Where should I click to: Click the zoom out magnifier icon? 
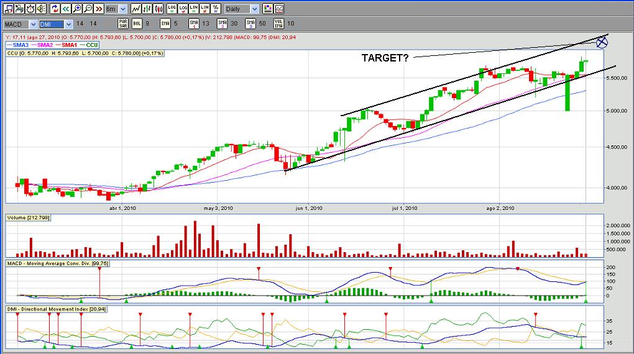[x=88, y=9]
